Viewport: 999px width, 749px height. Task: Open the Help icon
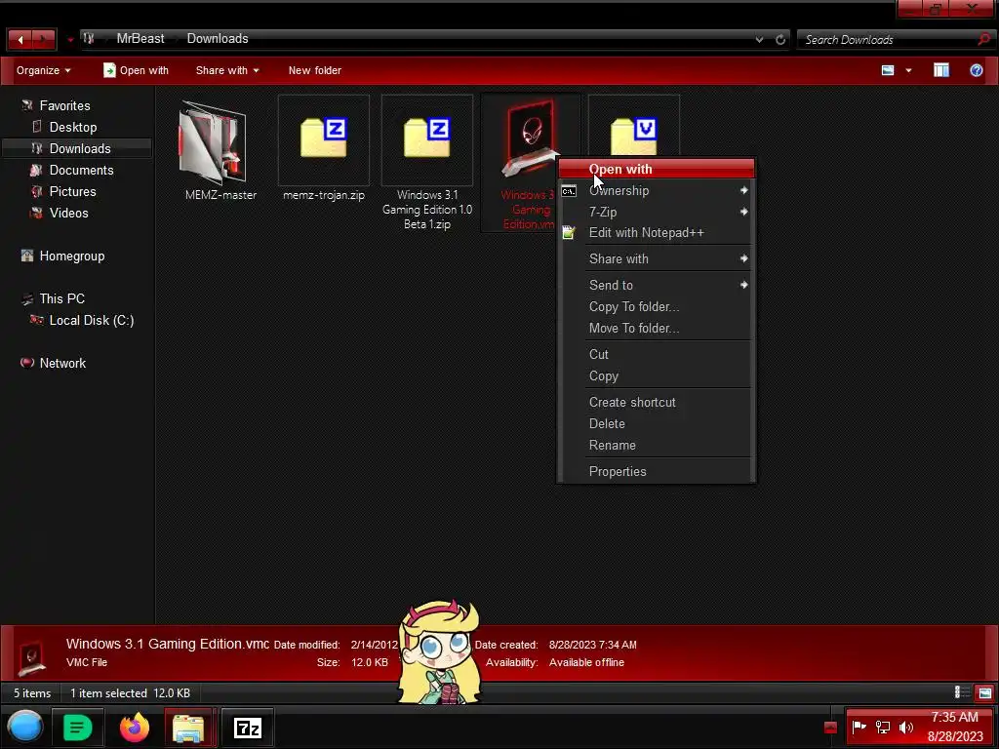(976, 70)
